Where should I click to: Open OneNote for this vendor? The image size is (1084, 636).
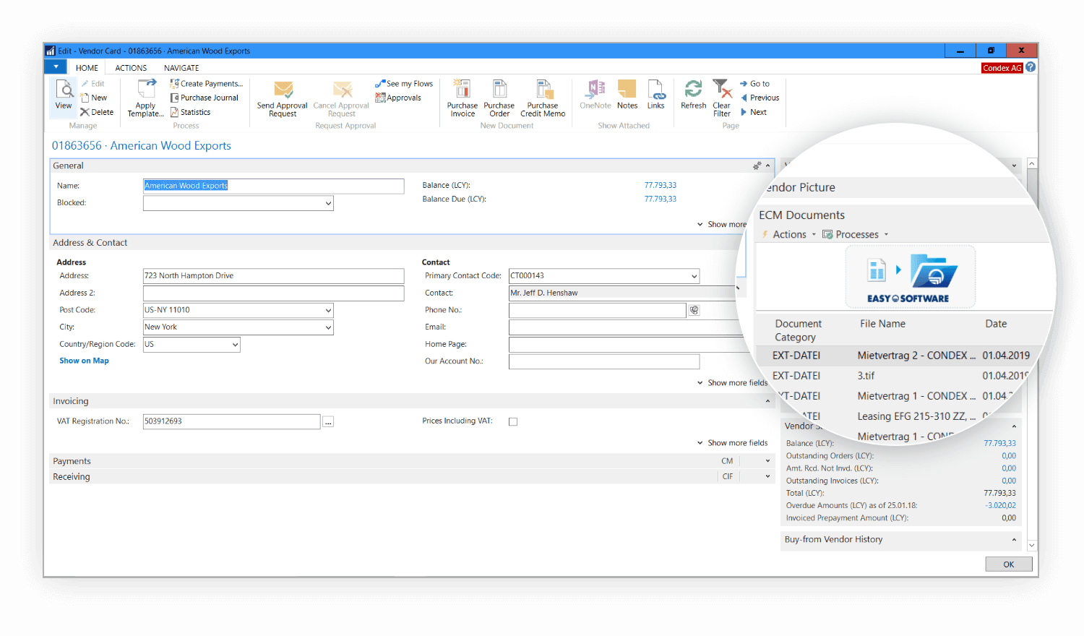(595, 95)
